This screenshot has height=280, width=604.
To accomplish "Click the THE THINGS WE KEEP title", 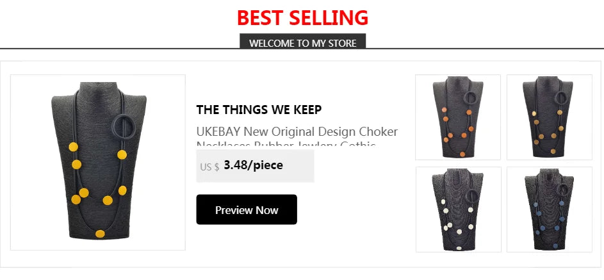I will pos(259,110).
